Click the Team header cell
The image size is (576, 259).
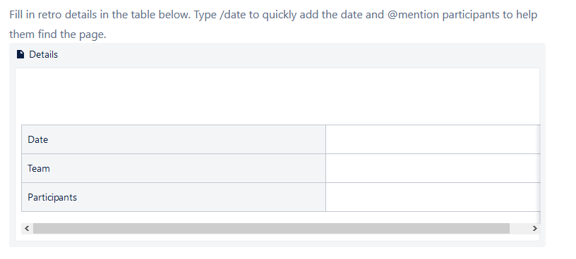[174, 168]
